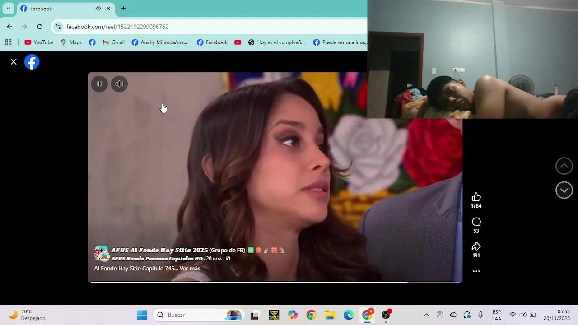The width and height of the screenshot is (578, 325).
Task: Open the unlabeled Facebook icon bookmark
Action: click(92, 42)
